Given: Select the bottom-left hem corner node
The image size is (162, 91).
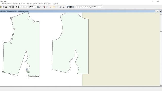Looking at the screenshot, I should coord(3,72).
